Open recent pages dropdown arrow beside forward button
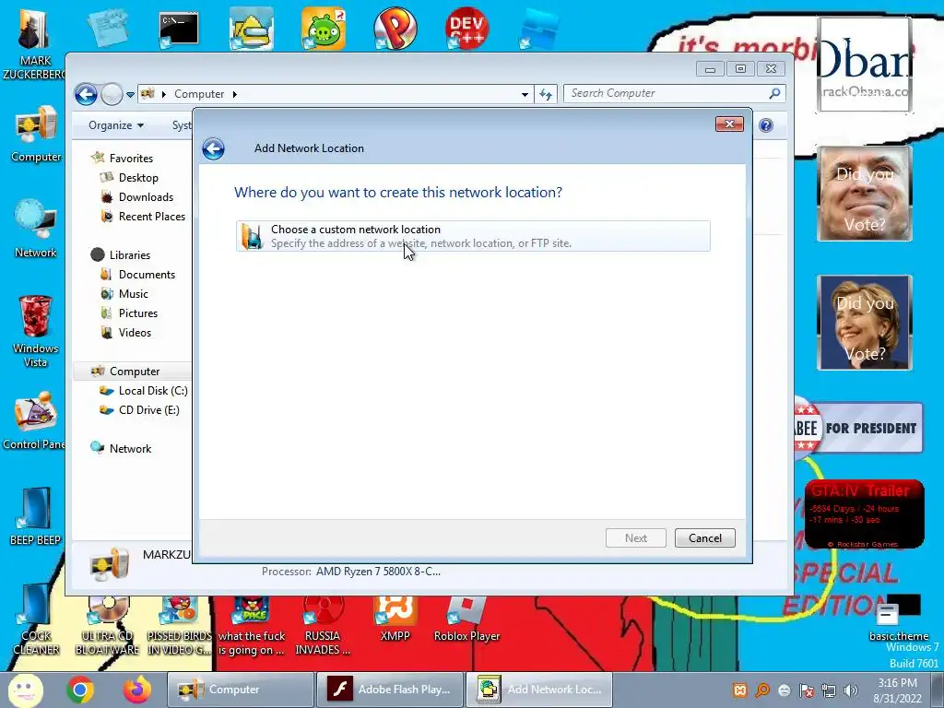The width and height of the screenshot is (944, 708). click(130, 95)
